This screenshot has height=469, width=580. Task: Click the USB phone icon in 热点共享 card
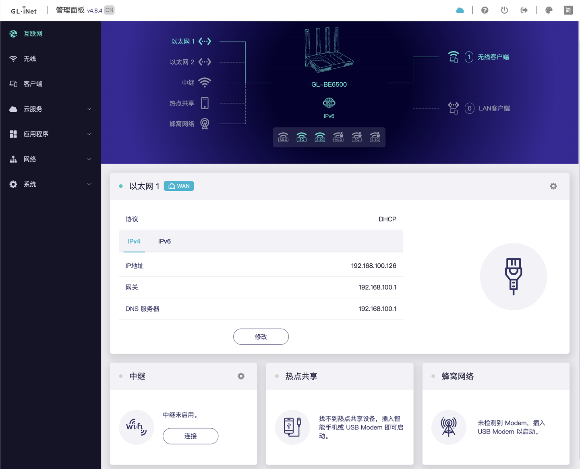point(292,427)
